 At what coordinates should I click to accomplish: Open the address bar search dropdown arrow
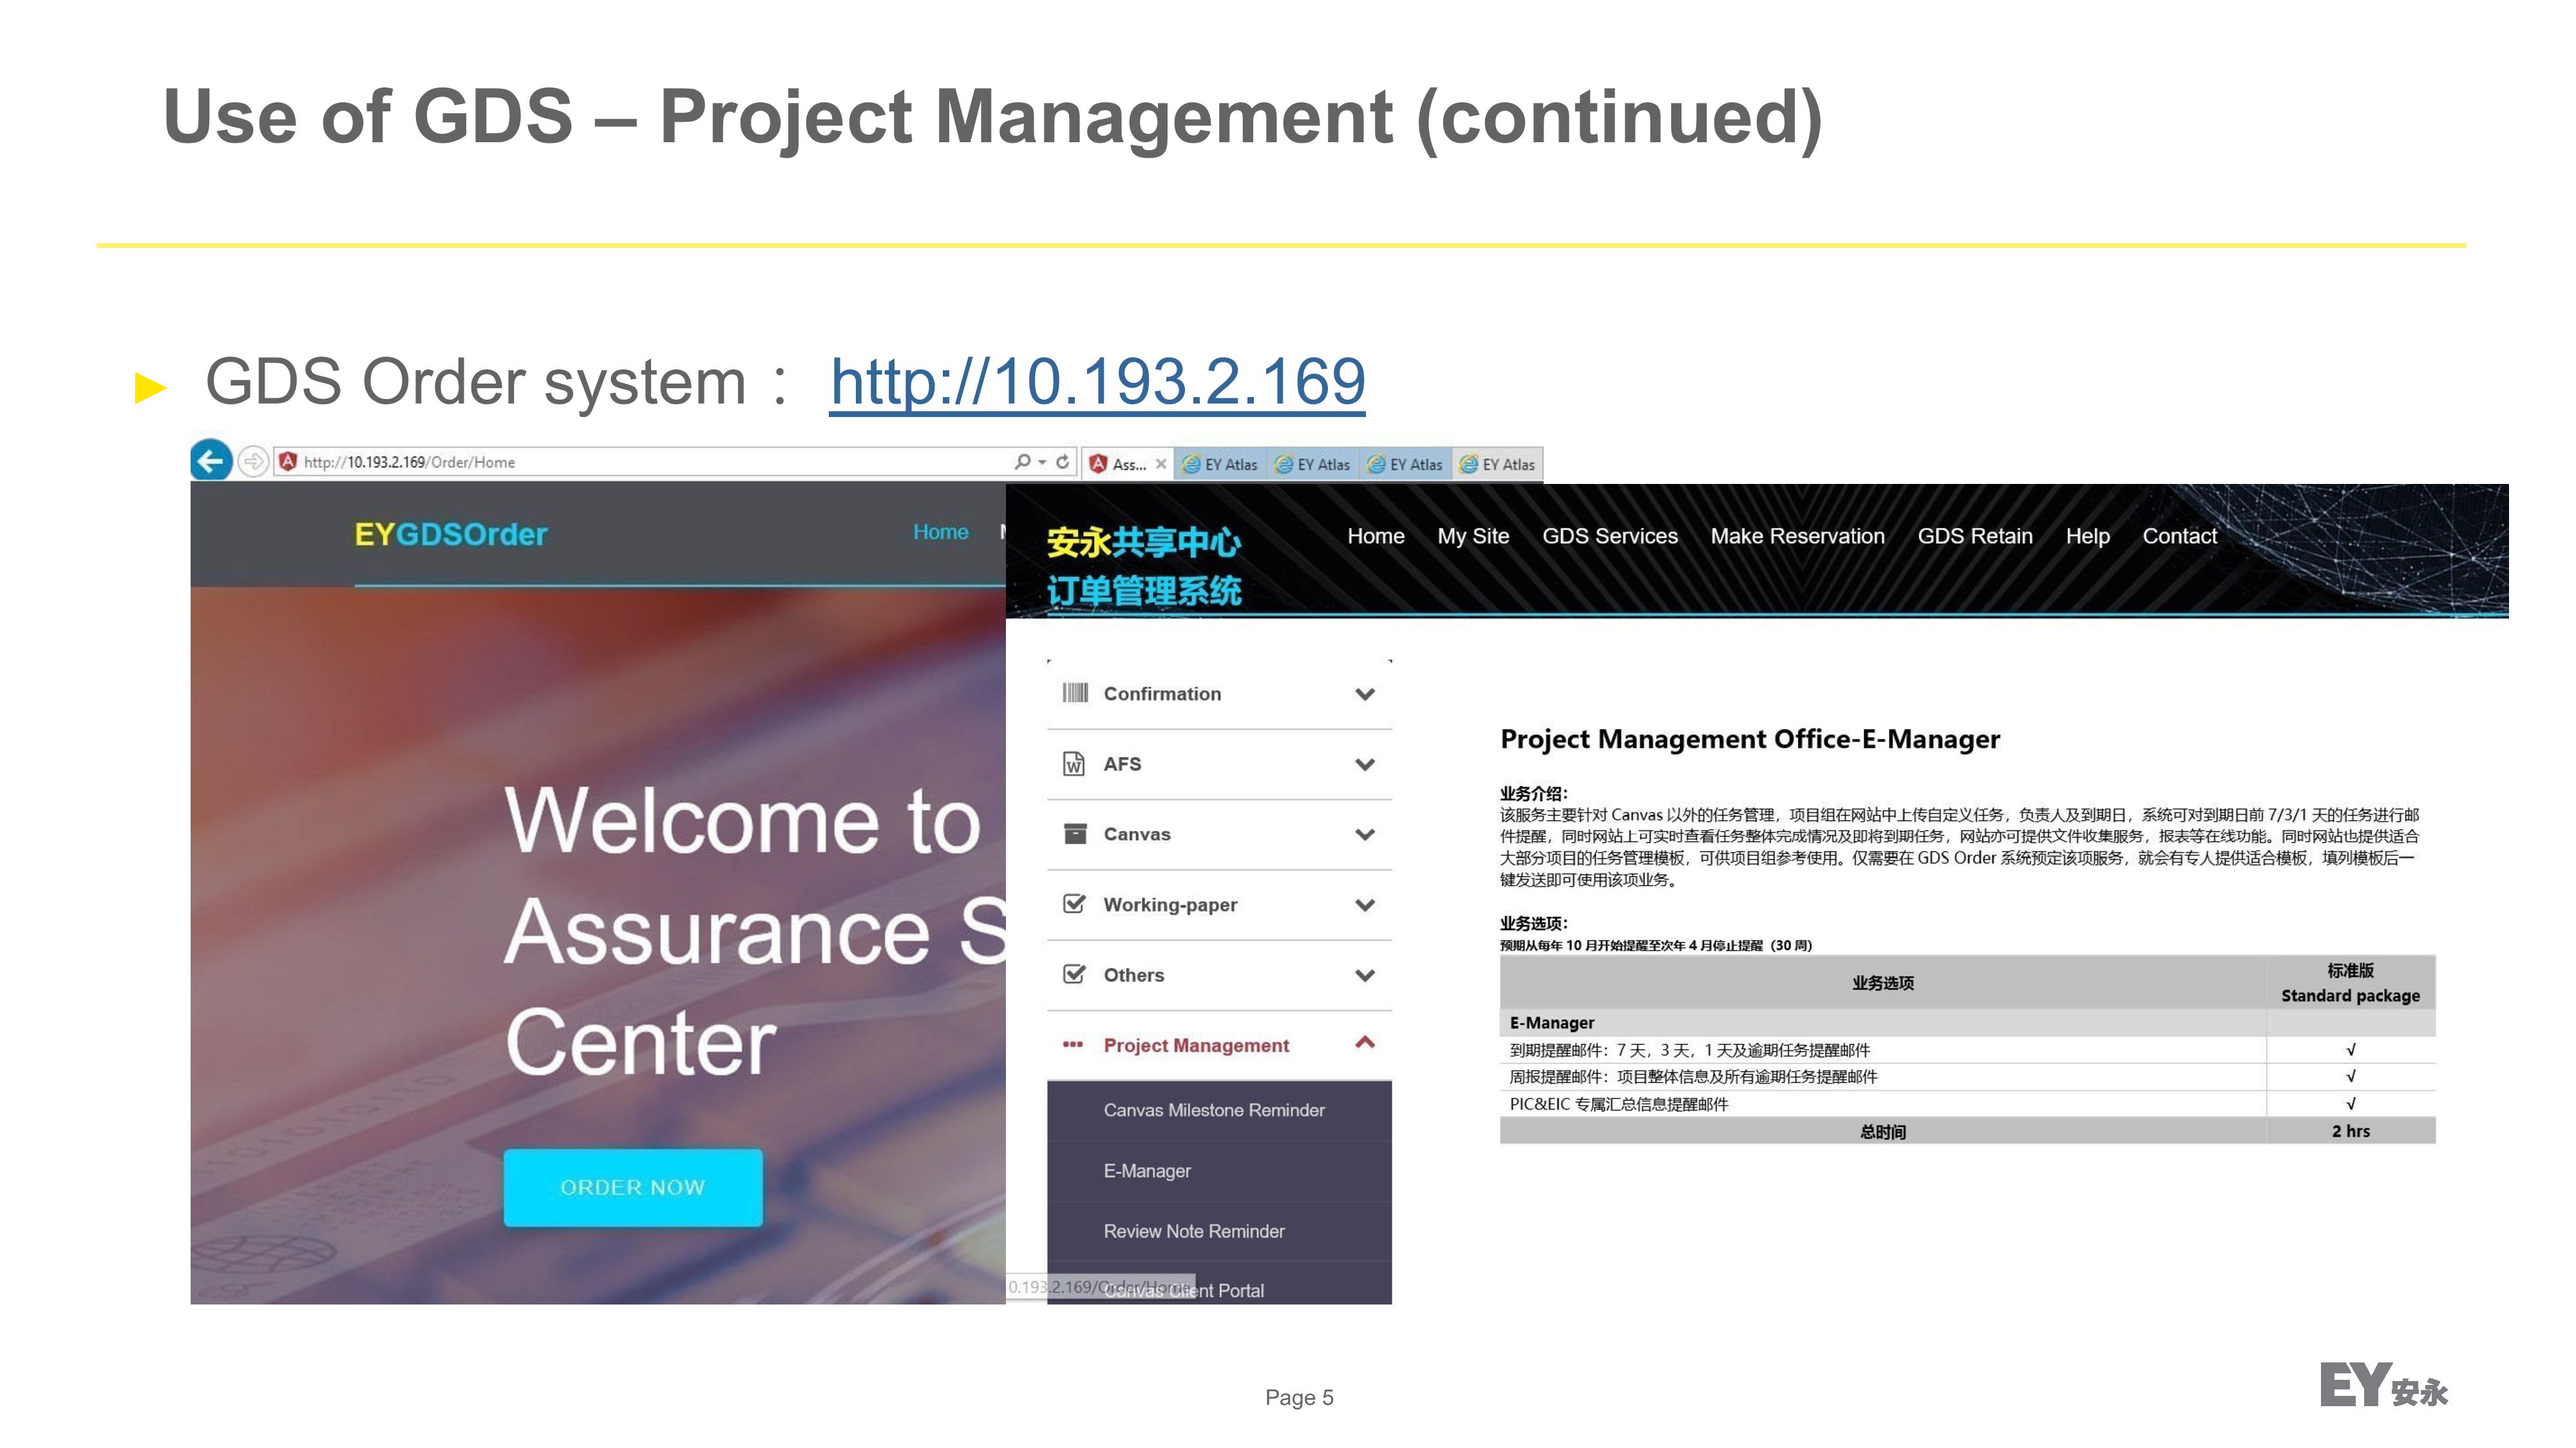pyautogui.click(x=1042, y=461)
